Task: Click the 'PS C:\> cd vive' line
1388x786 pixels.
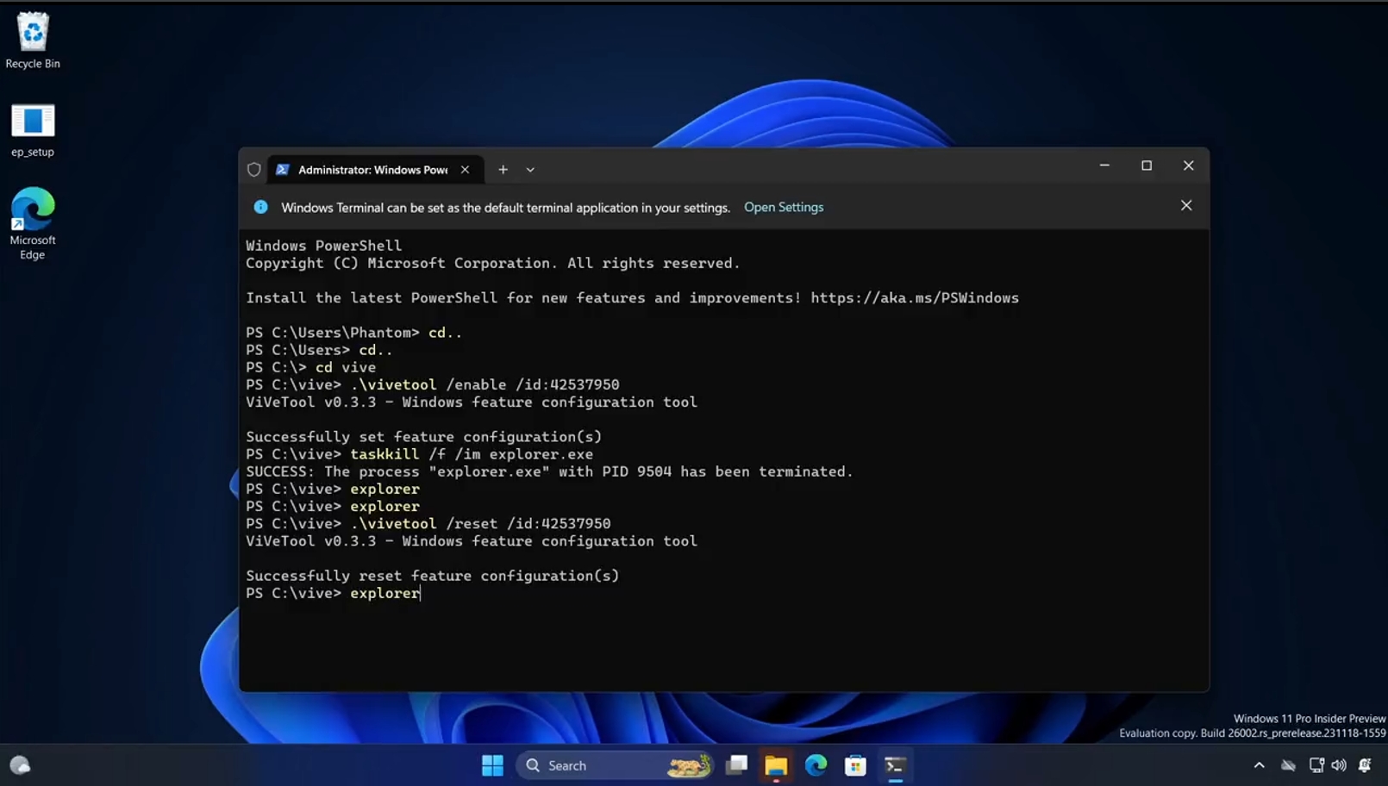Action: click(311, 367)
